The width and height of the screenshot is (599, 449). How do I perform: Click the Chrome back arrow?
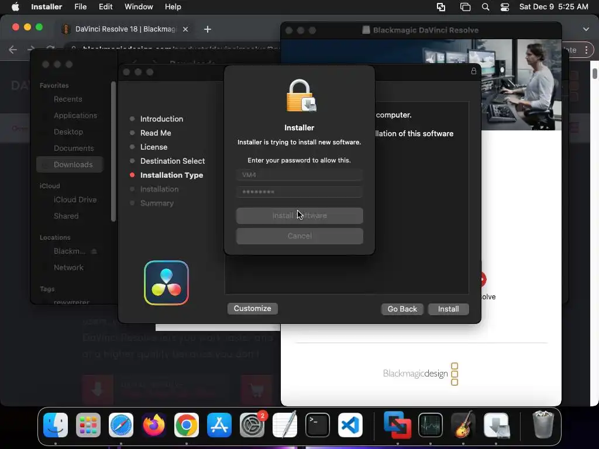(13, 50)
